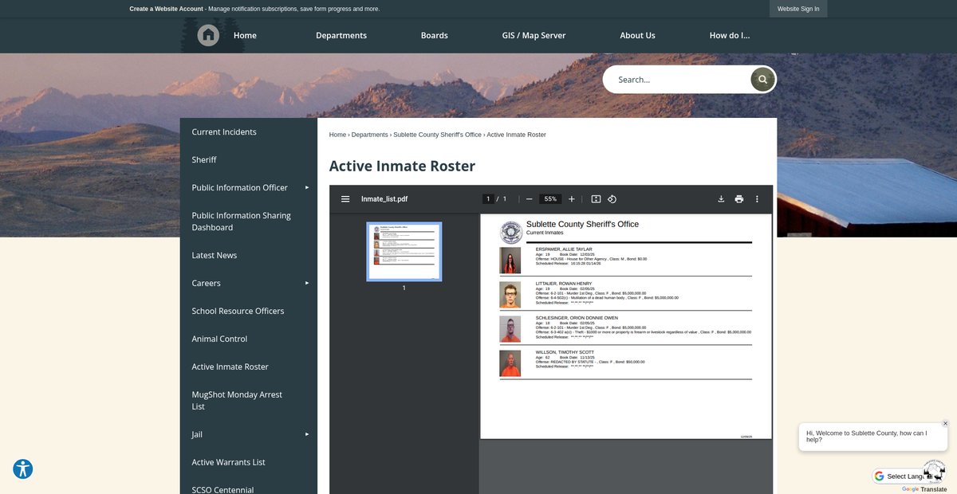Screen dimensions: 957x494
Task: Open the Departments menu
Action: tap(341, 36)
